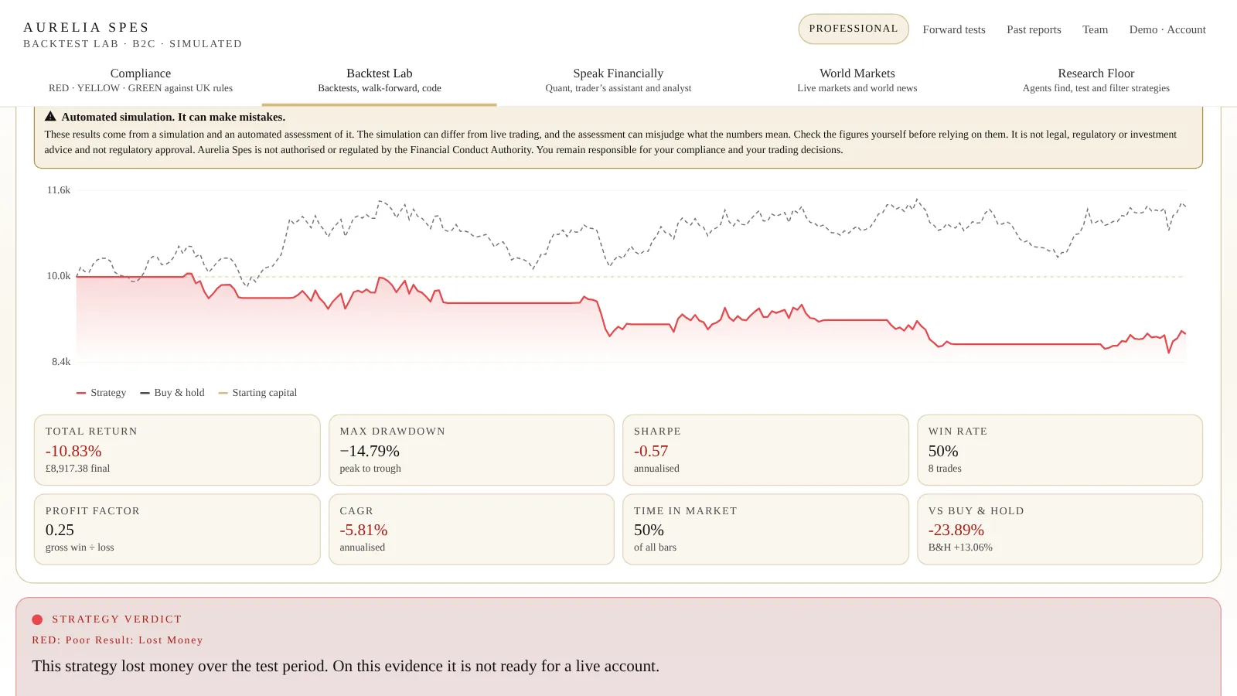
Task: Click the CAGR value -5.81%
Action: pyautogui.click(x=363, y=530)
